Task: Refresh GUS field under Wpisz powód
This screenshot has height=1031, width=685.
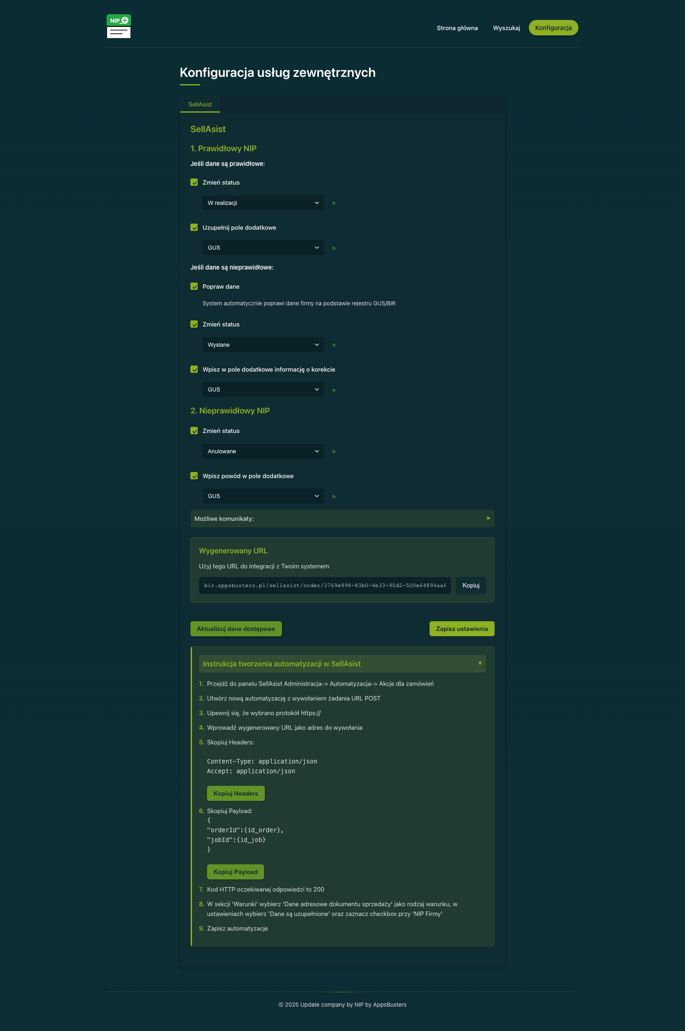Action: 334,496
